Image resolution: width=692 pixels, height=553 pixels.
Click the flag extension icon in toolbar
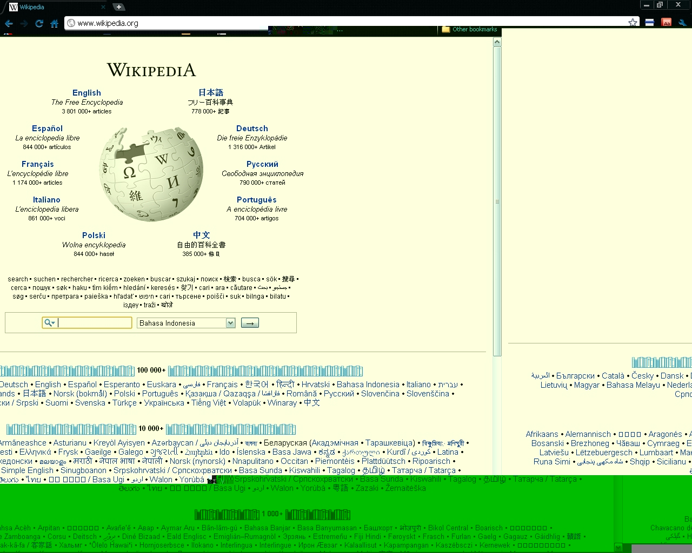[x=650, y=23]
